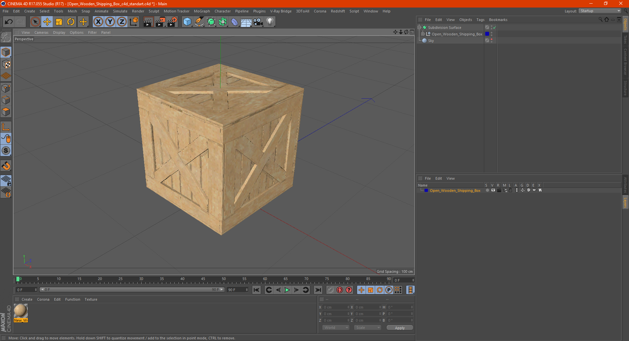
Task: Select Edges mode on left sidebar
Action: 6,100
